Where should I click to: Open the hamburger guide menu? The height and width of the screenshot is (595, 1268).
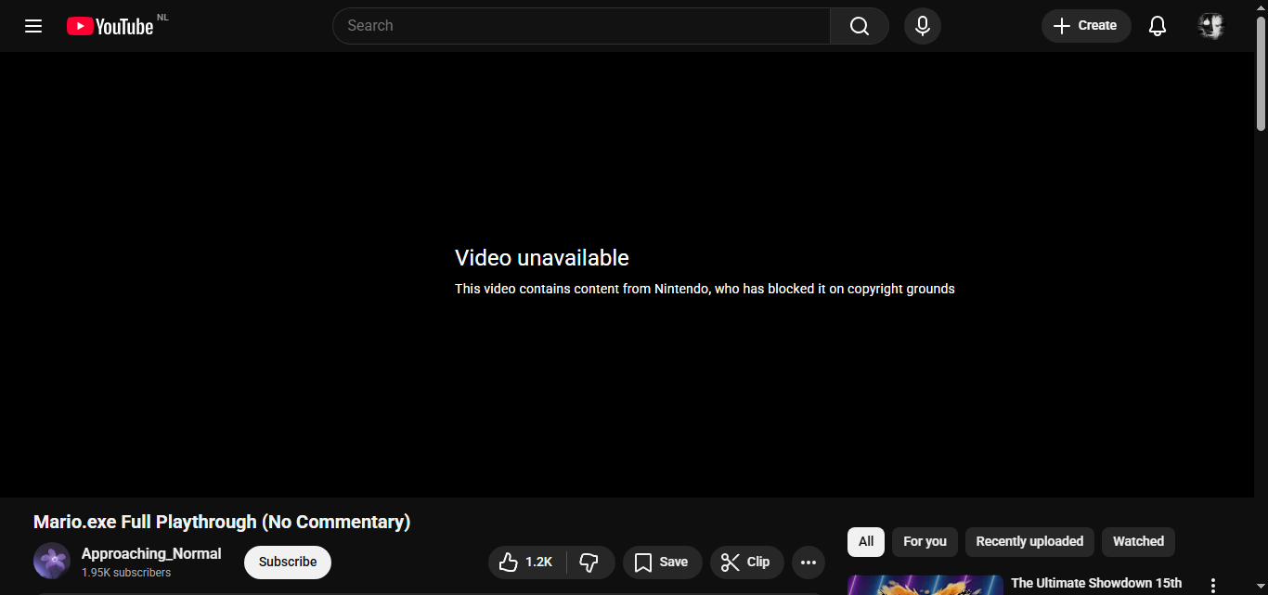click(33, 26)
